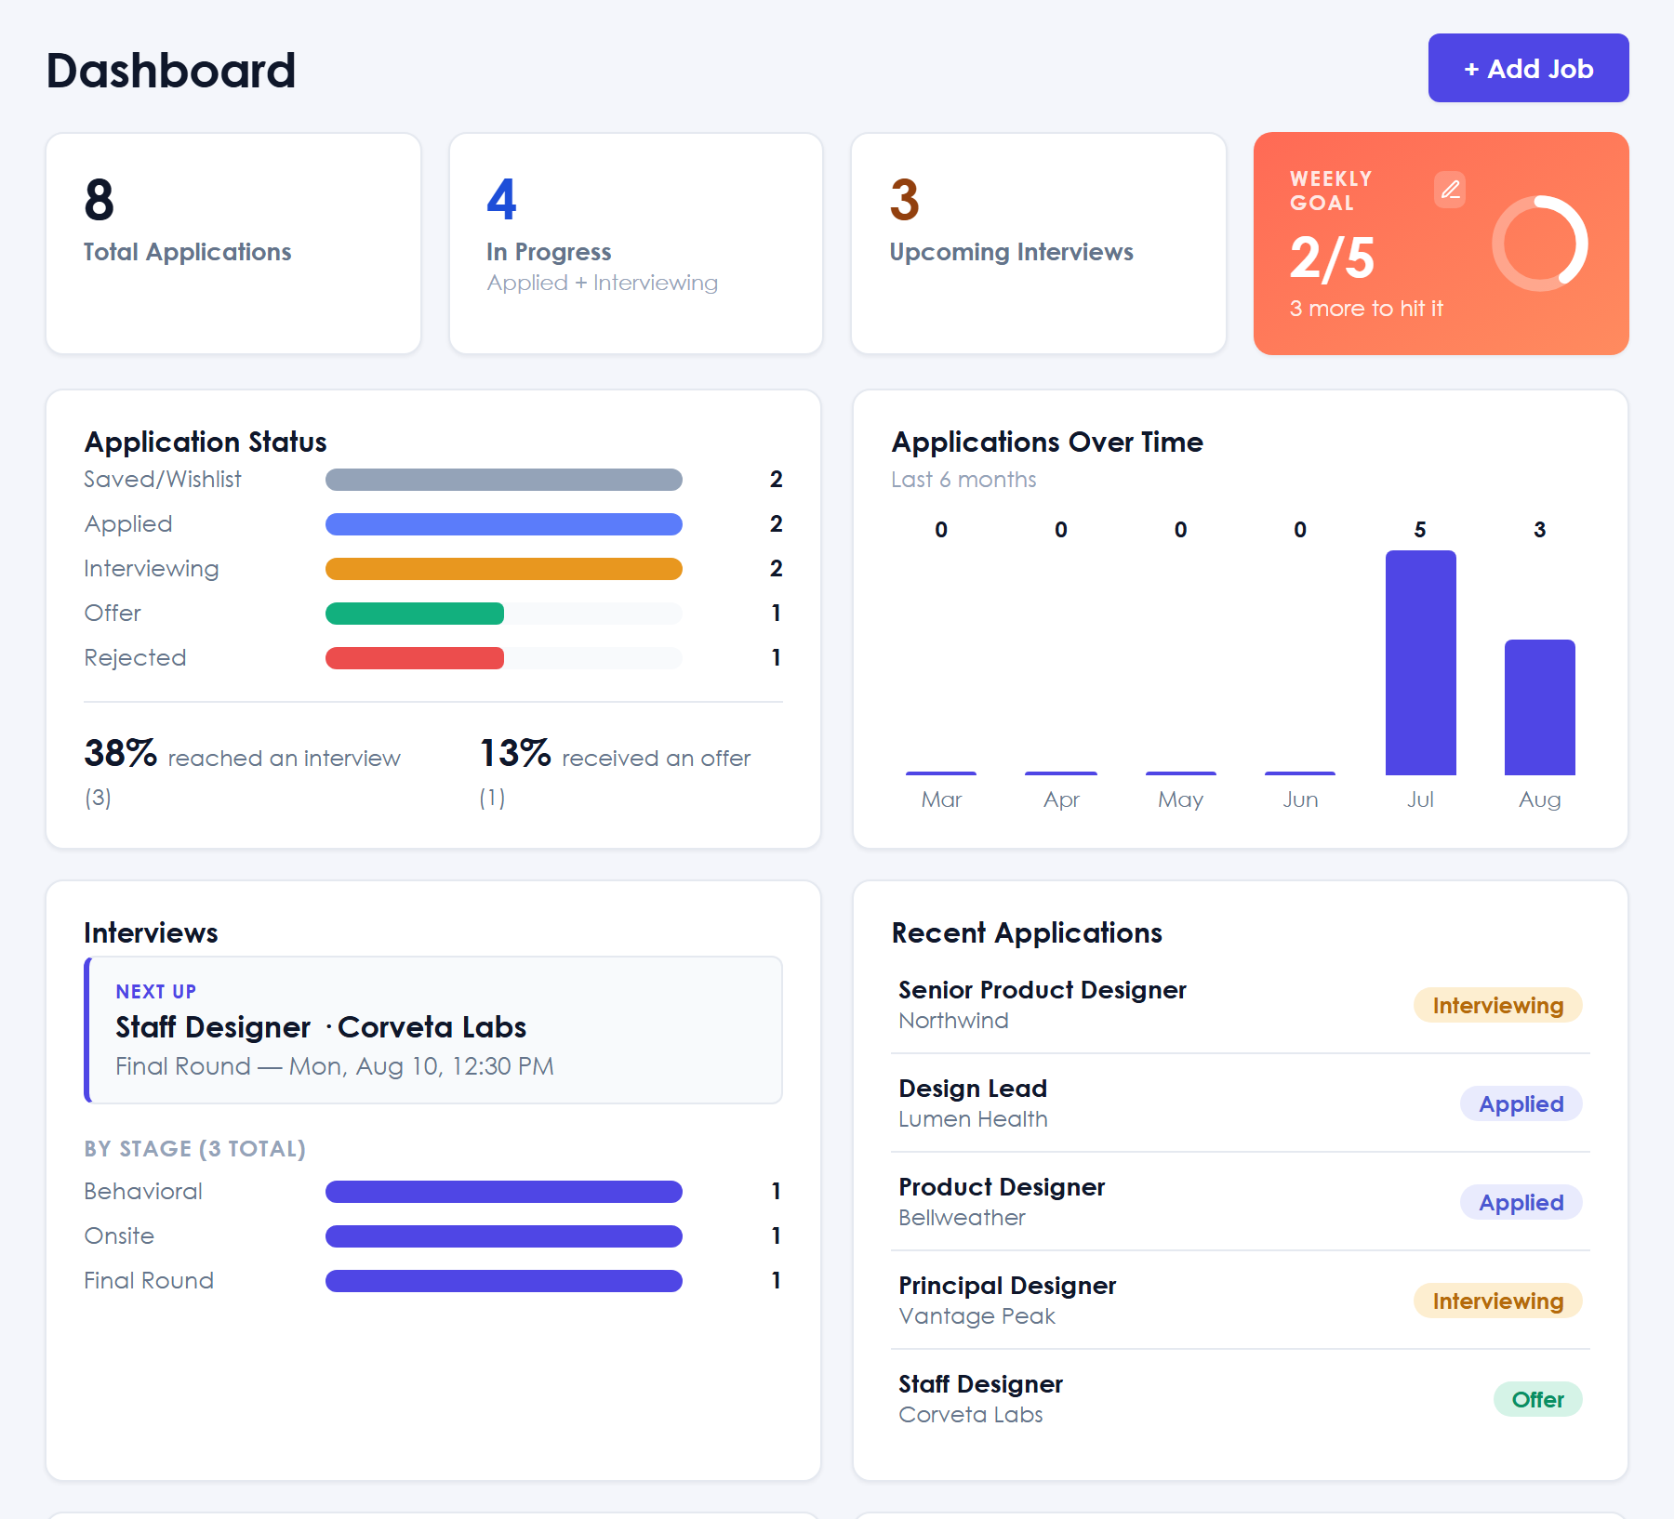Click the 'Recent Applications' heading

(x=1027, y=932)
